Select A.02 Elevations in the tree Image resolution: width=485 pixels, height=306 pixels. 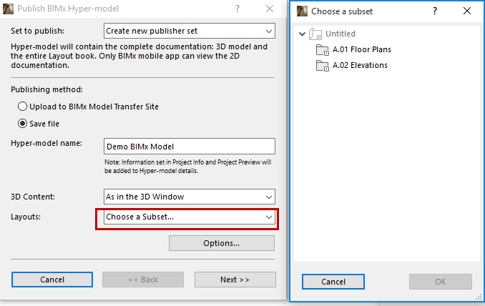pos(360,66)
